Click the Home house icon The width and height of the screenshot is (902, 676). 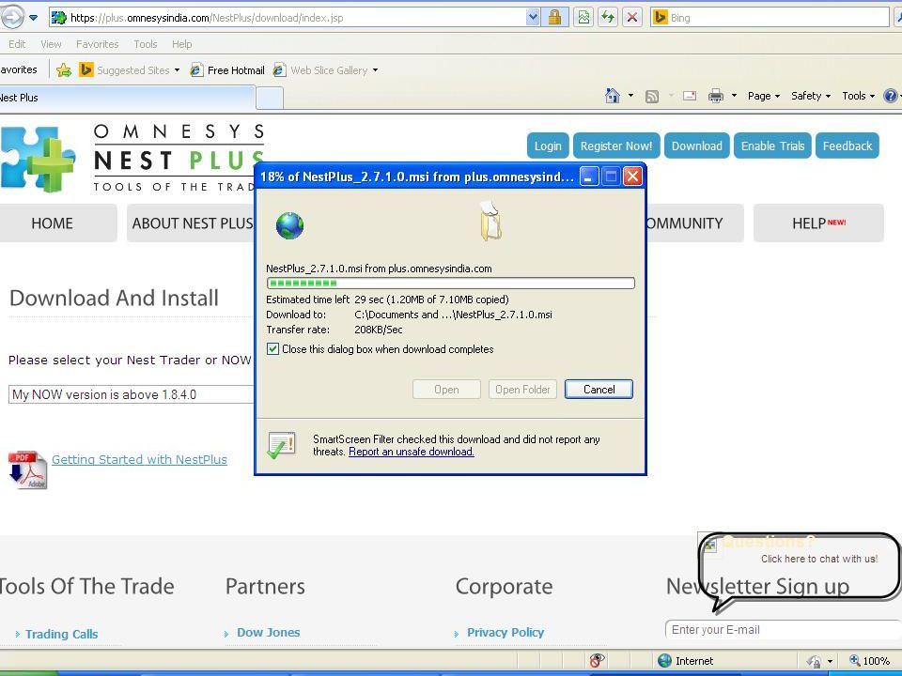(613, 96)
